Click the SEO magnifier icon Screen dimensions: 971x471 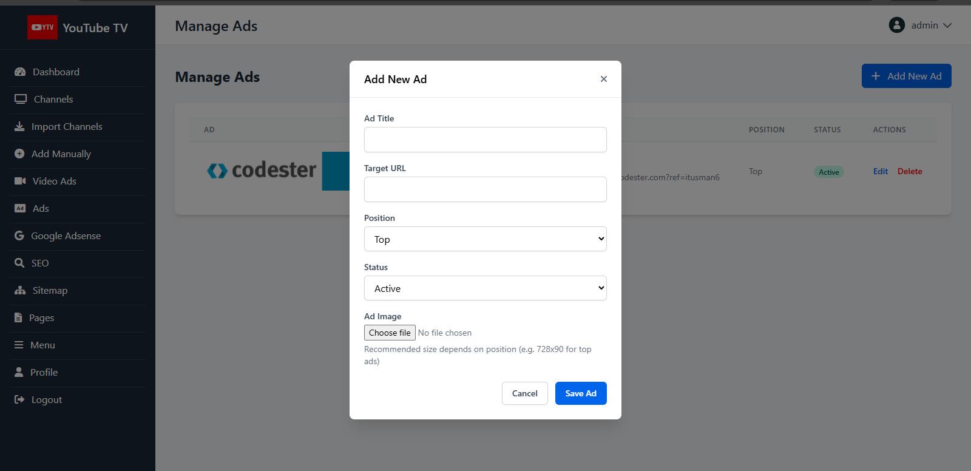pyautogui.click(x=19, y=263)
